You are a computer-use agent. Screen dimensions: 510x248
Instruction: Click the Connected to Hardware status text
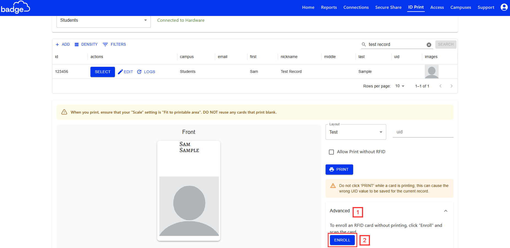click(181, 20)
